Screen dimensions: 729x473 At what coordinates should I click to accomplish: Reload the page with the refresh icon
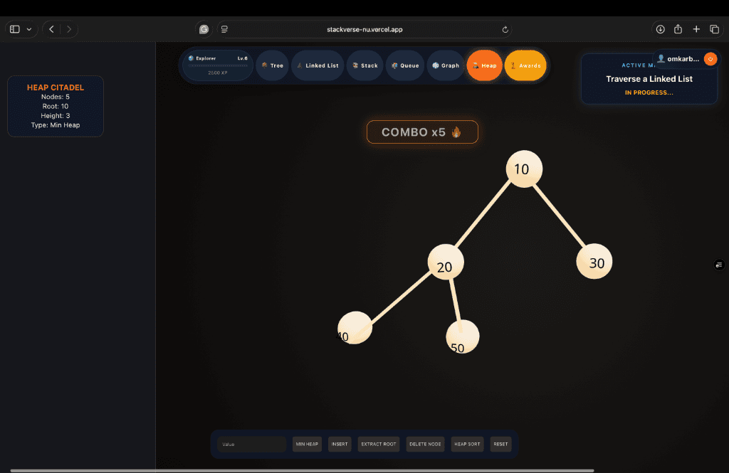pos(505,29)
